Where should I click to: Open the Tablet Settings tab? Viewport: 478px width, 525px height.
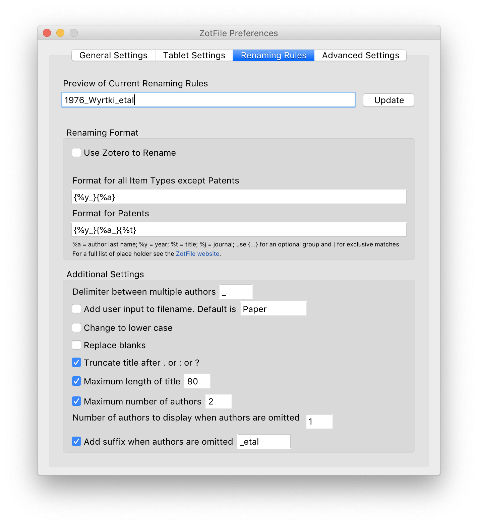pos(194,55)
